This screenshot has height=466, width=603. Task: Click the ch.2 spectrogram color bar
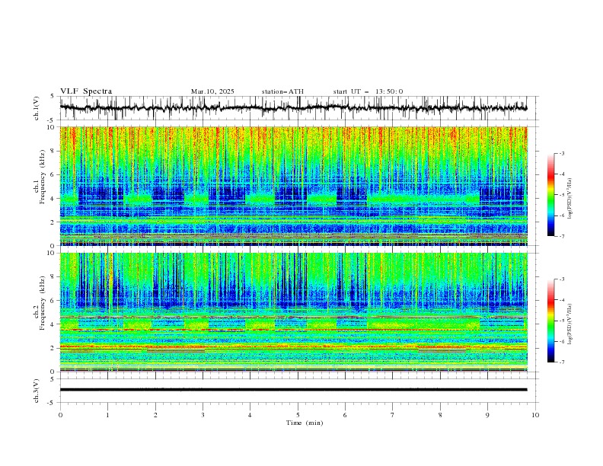[x=550, y=321]
